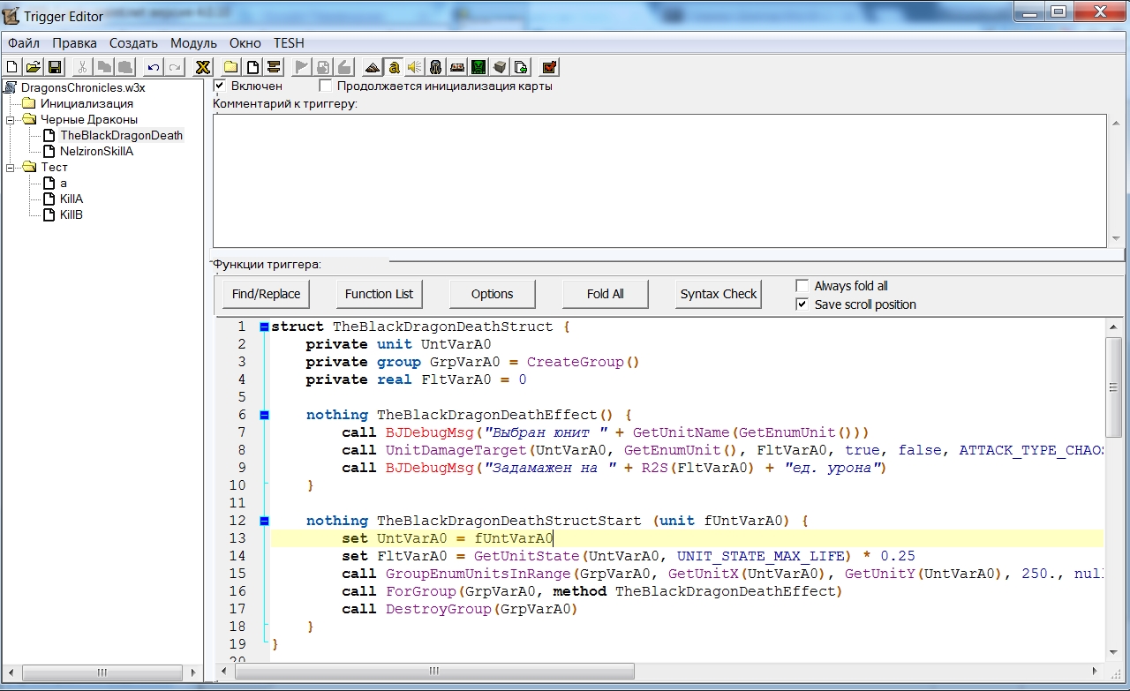Open the Terrain Editor mountain icon
This screenshot has height=691, width=1130.
pyautogui.click(x=372, y=67)
